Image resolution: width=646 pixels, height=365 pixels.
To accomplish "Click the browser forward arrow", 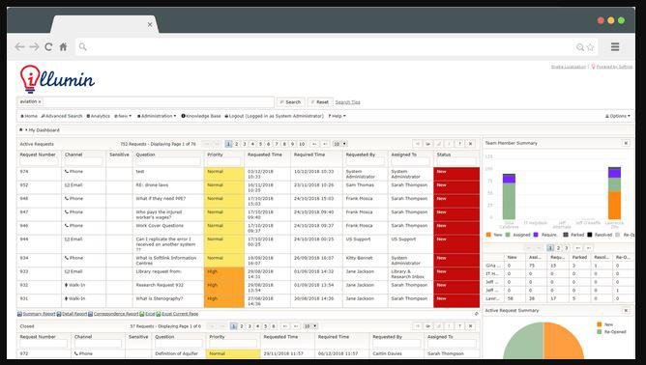I will (34, 47).
